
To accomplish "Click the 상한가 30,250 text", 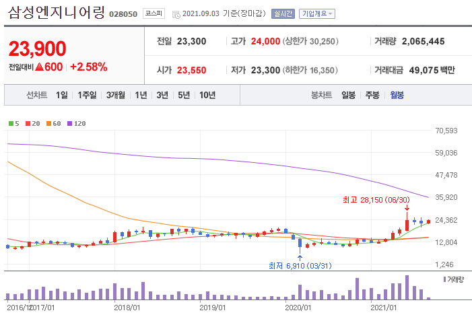I will 310,41.
